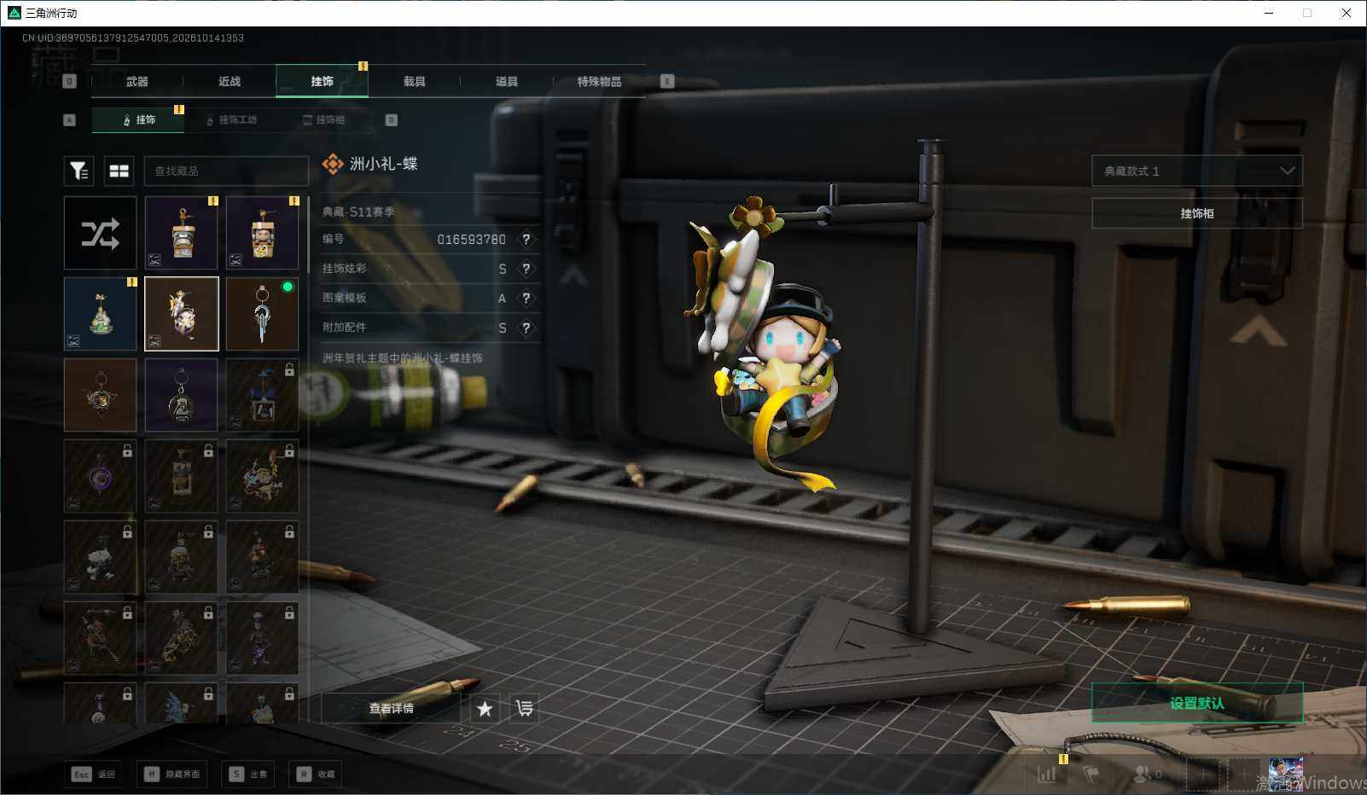Click the star favorite icon
Image resolution: width=1367 pixels, height=795 pixels.
485,708
